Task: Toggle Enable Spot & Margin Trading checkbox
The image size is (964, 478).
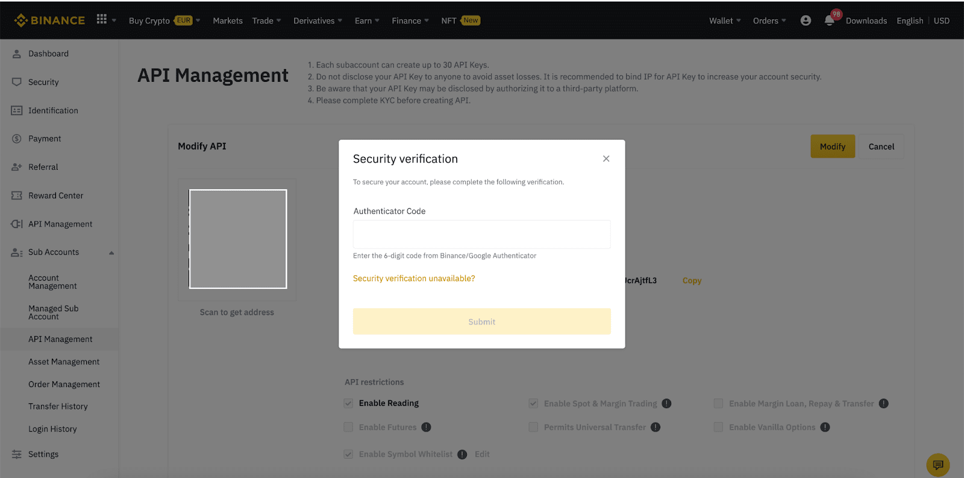Action: [x=533, y=403]
